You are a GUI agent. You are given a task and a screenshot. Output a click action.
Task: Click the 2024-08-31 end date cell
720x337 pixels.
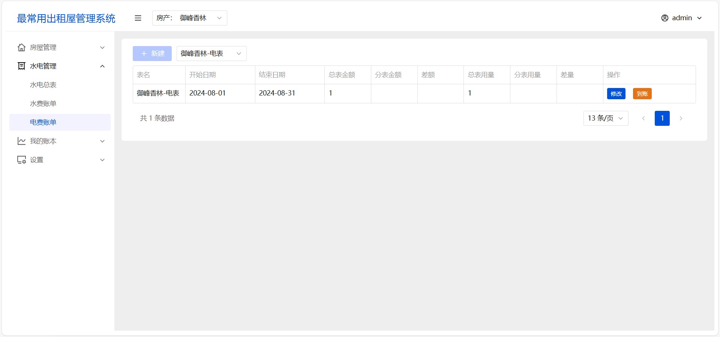click(x=290, y=93)
